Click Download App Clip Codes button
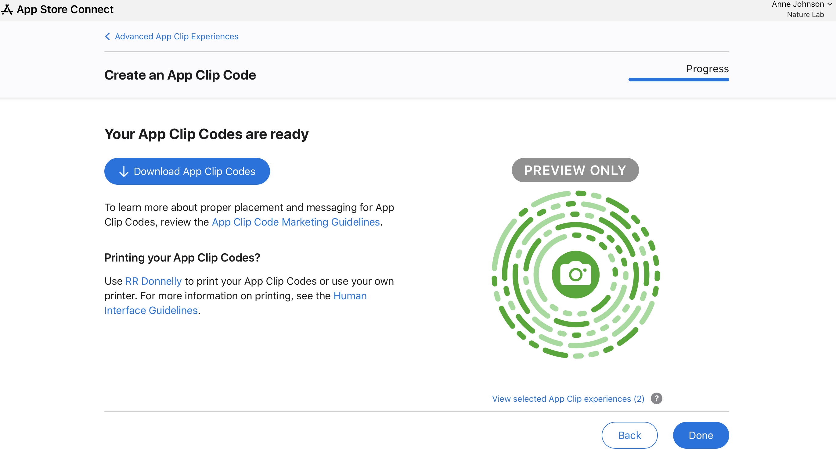 click(x=187, y=171)
